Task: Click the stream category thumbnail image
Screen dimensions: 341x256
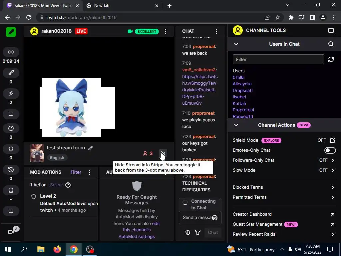Action: tap(37, 153)
